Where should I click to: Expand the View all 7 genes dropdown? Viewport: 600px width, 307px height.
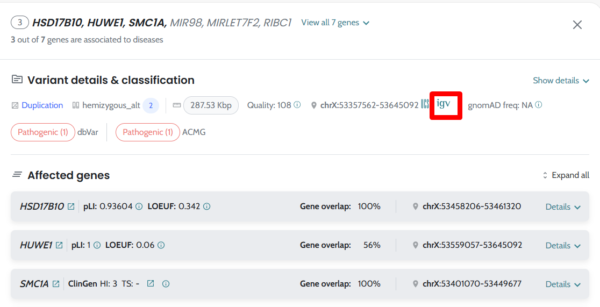pos(335,23)
